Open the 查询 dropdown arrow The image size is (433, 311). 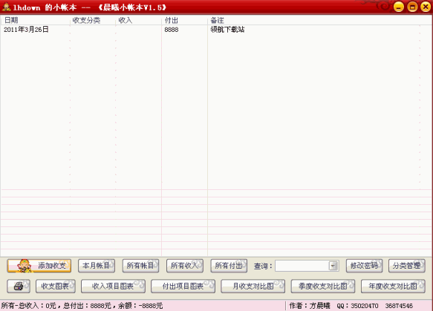pos(333,266)
